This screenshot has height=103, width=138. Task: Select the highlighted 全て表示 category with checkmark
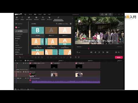click(x=21, y=31)
